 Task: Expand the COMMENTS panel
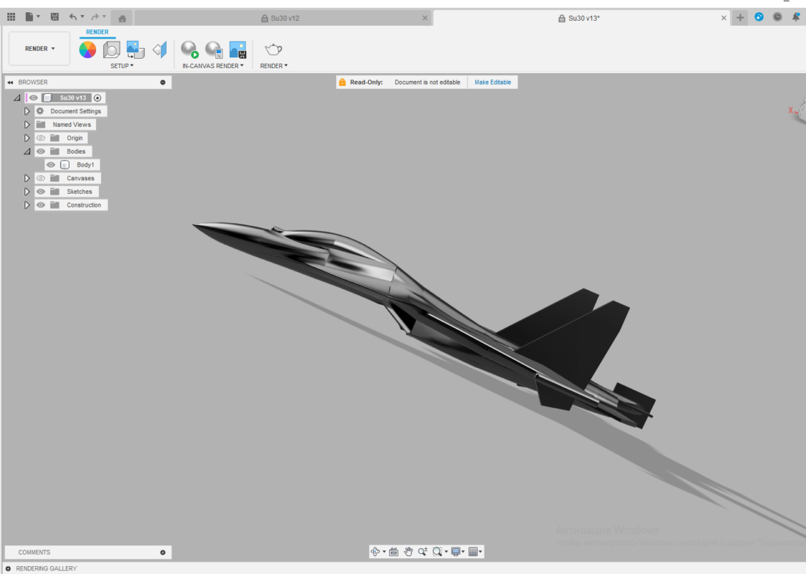click(x=163, y=552)
